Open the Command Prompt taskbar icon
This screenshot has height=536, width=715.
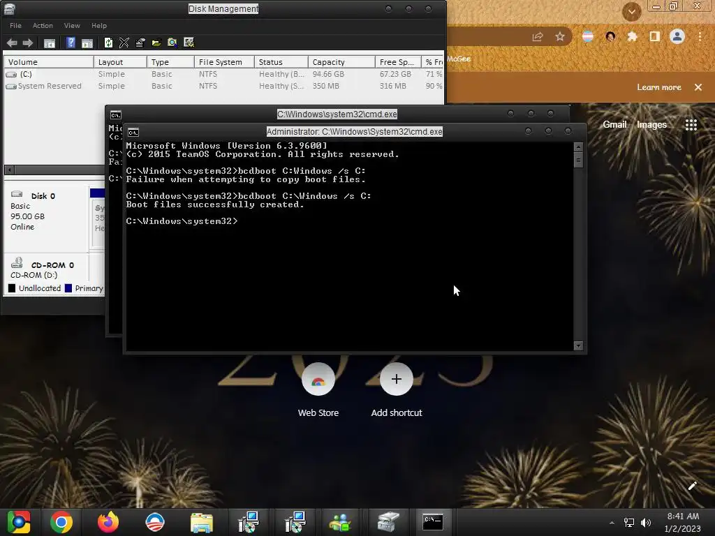[x=432, y=522]
